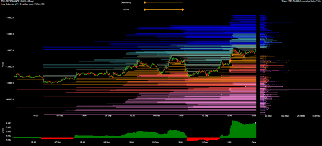Click the pink liquidation marker near 109000
Viewport: 322px width, 146px height.
click(230, 90)
